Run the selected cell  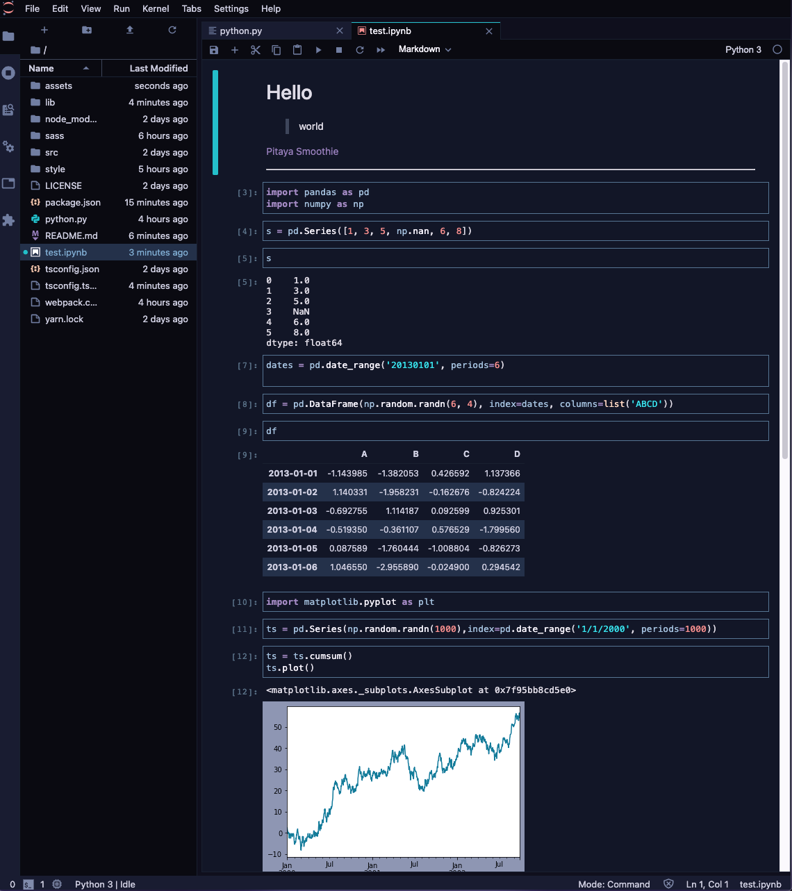(318, 50)
